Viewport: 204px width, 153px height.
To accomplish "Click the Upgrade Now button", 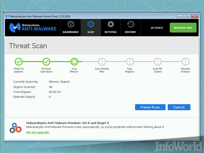I will (183, 27).
